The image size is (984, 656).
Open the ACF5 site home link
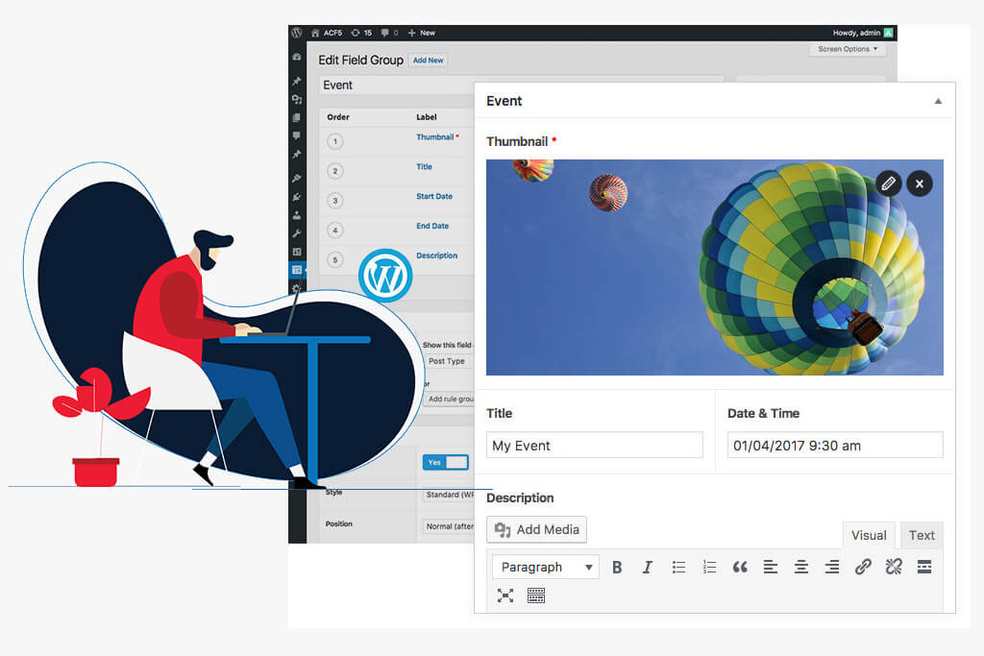(327, 33)
